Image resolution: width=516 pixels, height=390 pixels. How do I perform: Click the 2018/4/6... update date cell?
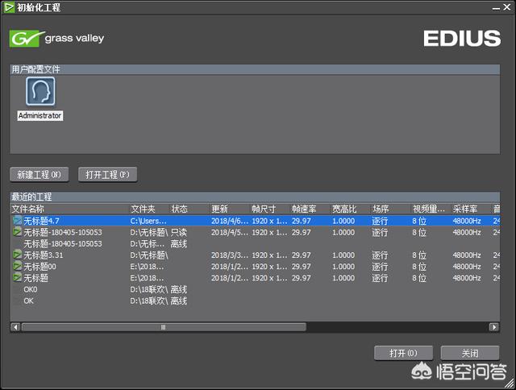(230, 221)
